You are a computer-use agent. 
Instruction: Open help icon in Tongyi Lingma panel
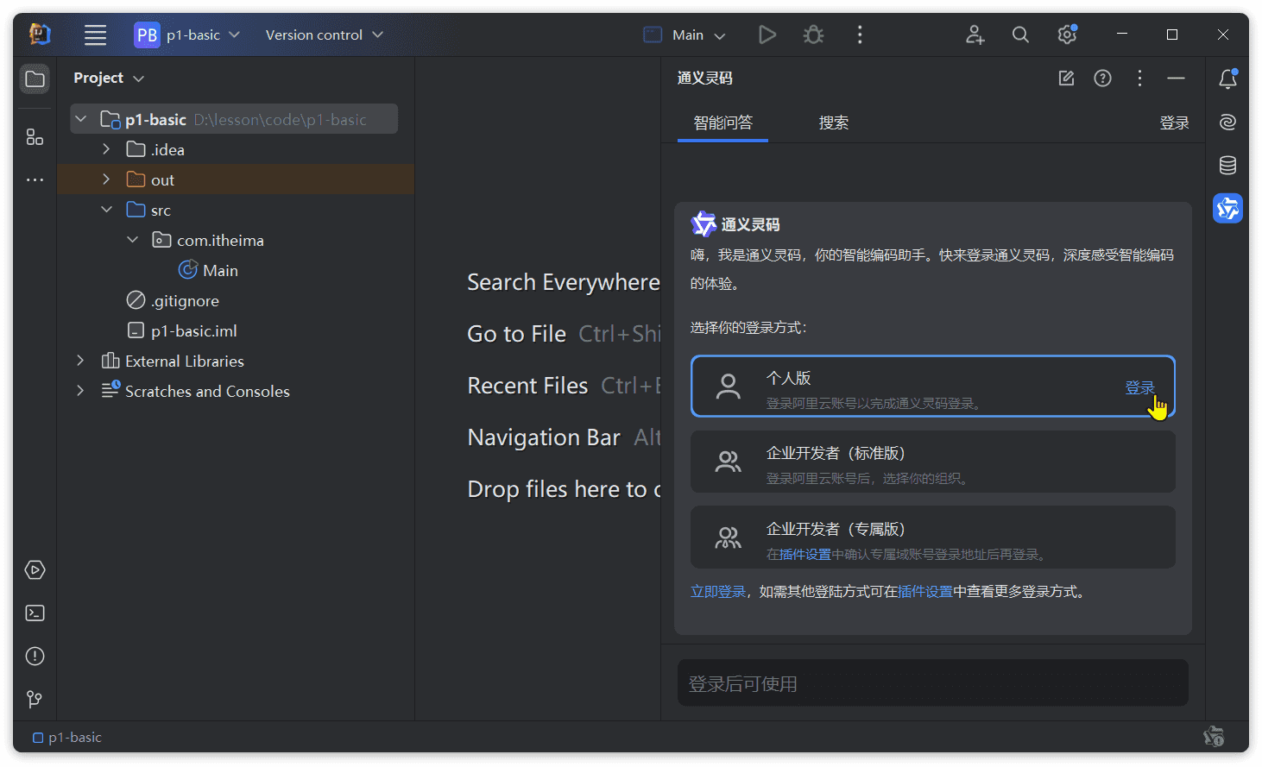coord(1102,79)
